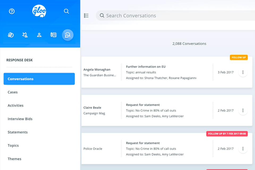This screenshot has width=255, height=170.
Task: Open the Further information on EU conversation
Action: pyautogui.click(x=146, y=66)
